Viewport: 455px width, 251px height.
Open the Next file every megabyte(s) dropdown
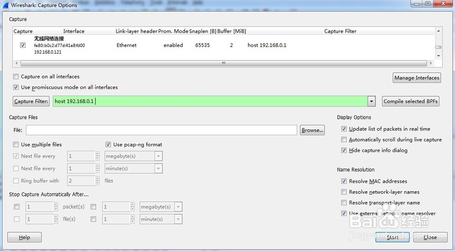(158, 156)
